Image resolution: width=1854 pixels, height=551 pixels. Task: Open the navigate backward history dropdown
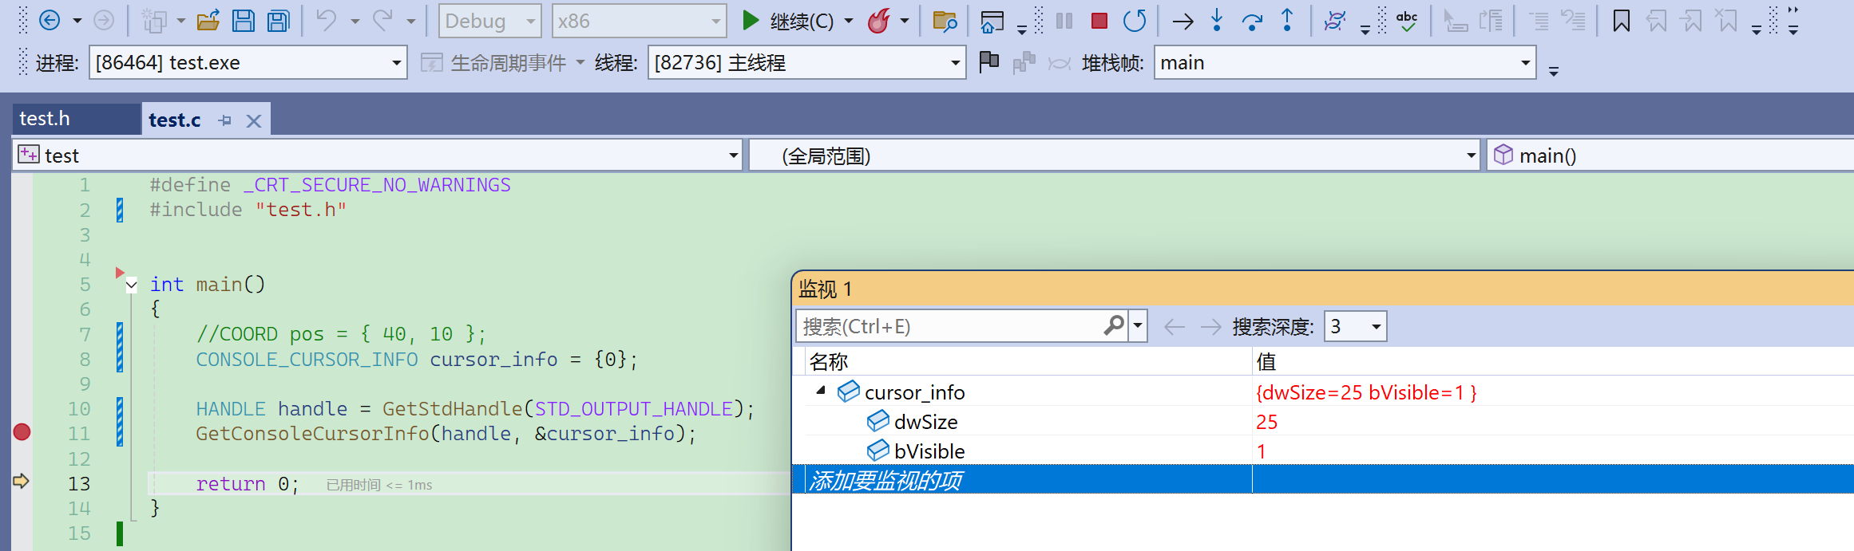[77, 21]
